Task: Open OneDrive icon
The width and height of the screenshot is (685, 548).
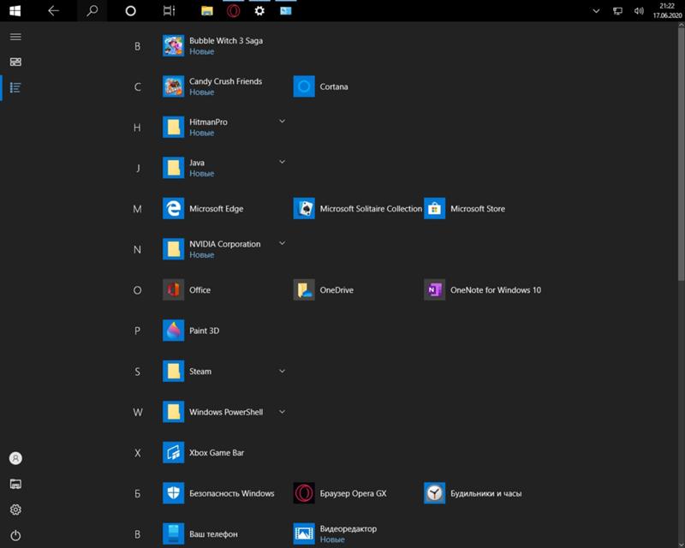Action: pyautogui.click(x=304, y=289)
